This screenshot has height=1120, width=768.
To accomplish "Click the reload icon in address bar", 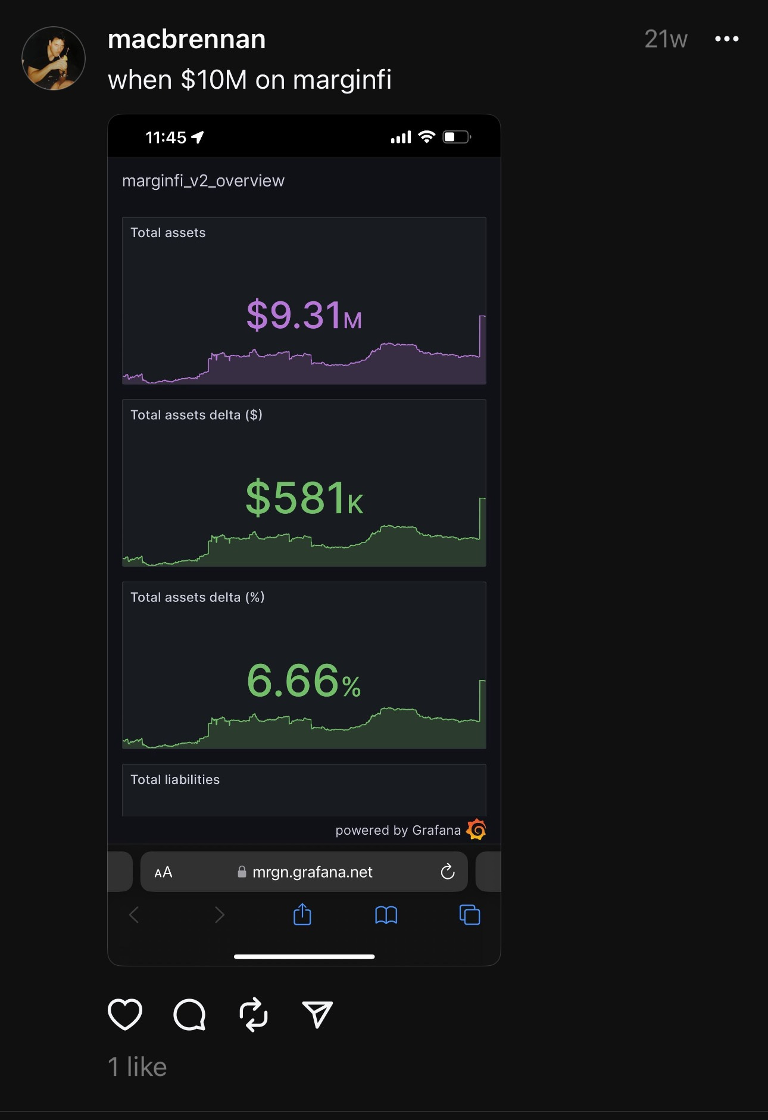I will tap(448, 872).
